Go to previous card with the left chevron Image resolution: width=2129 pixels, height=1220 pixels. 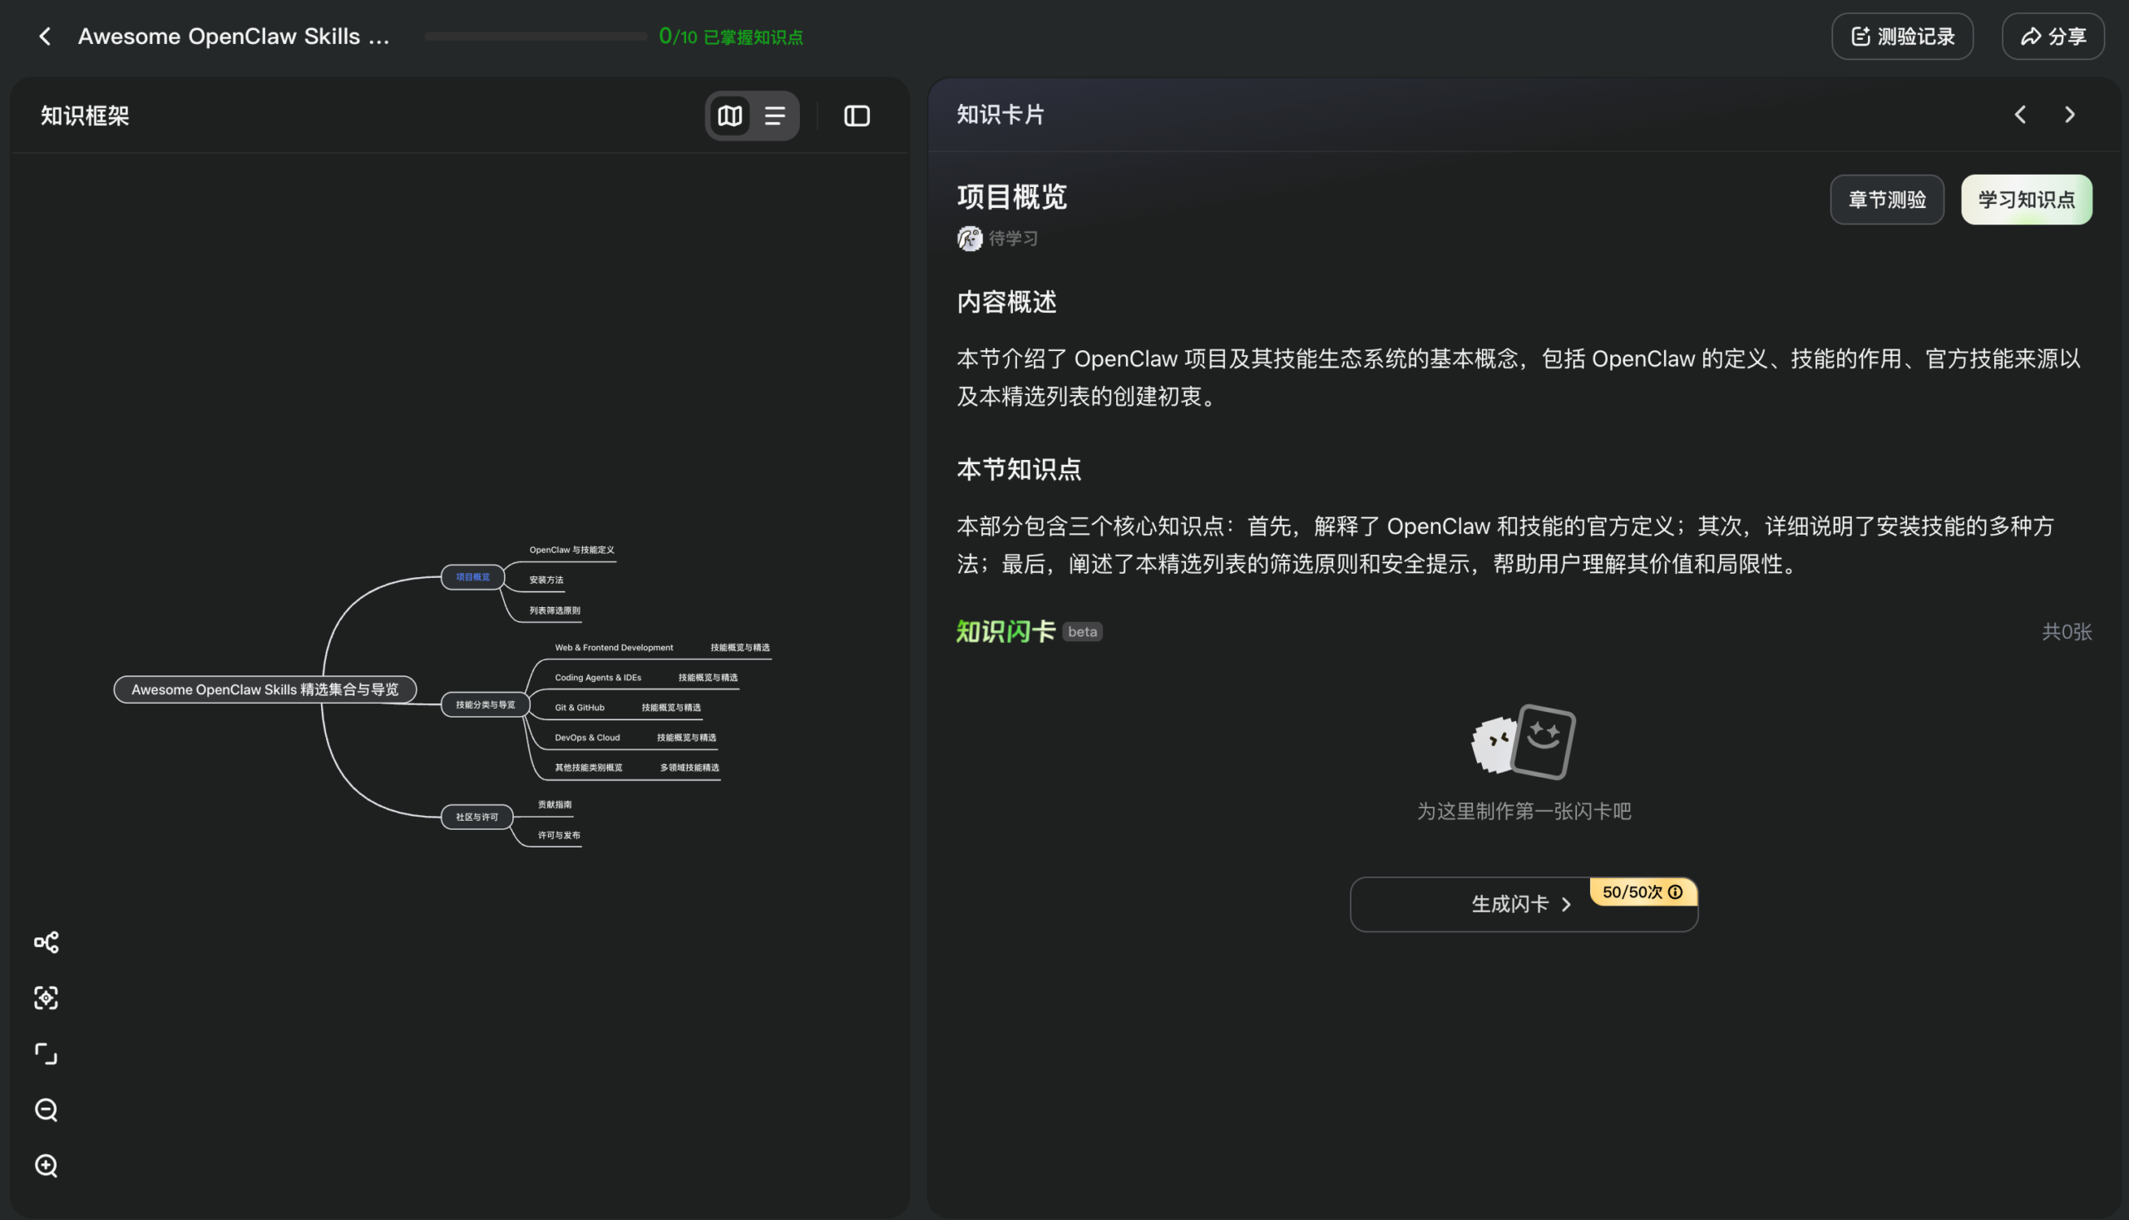click(2020, 115)
